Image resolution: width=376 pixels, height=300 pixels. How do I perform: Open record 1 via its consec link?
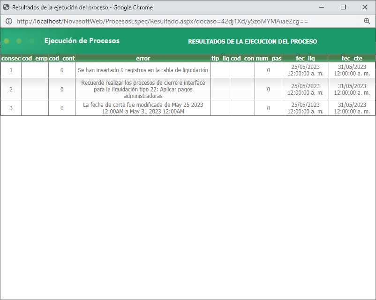11,69
